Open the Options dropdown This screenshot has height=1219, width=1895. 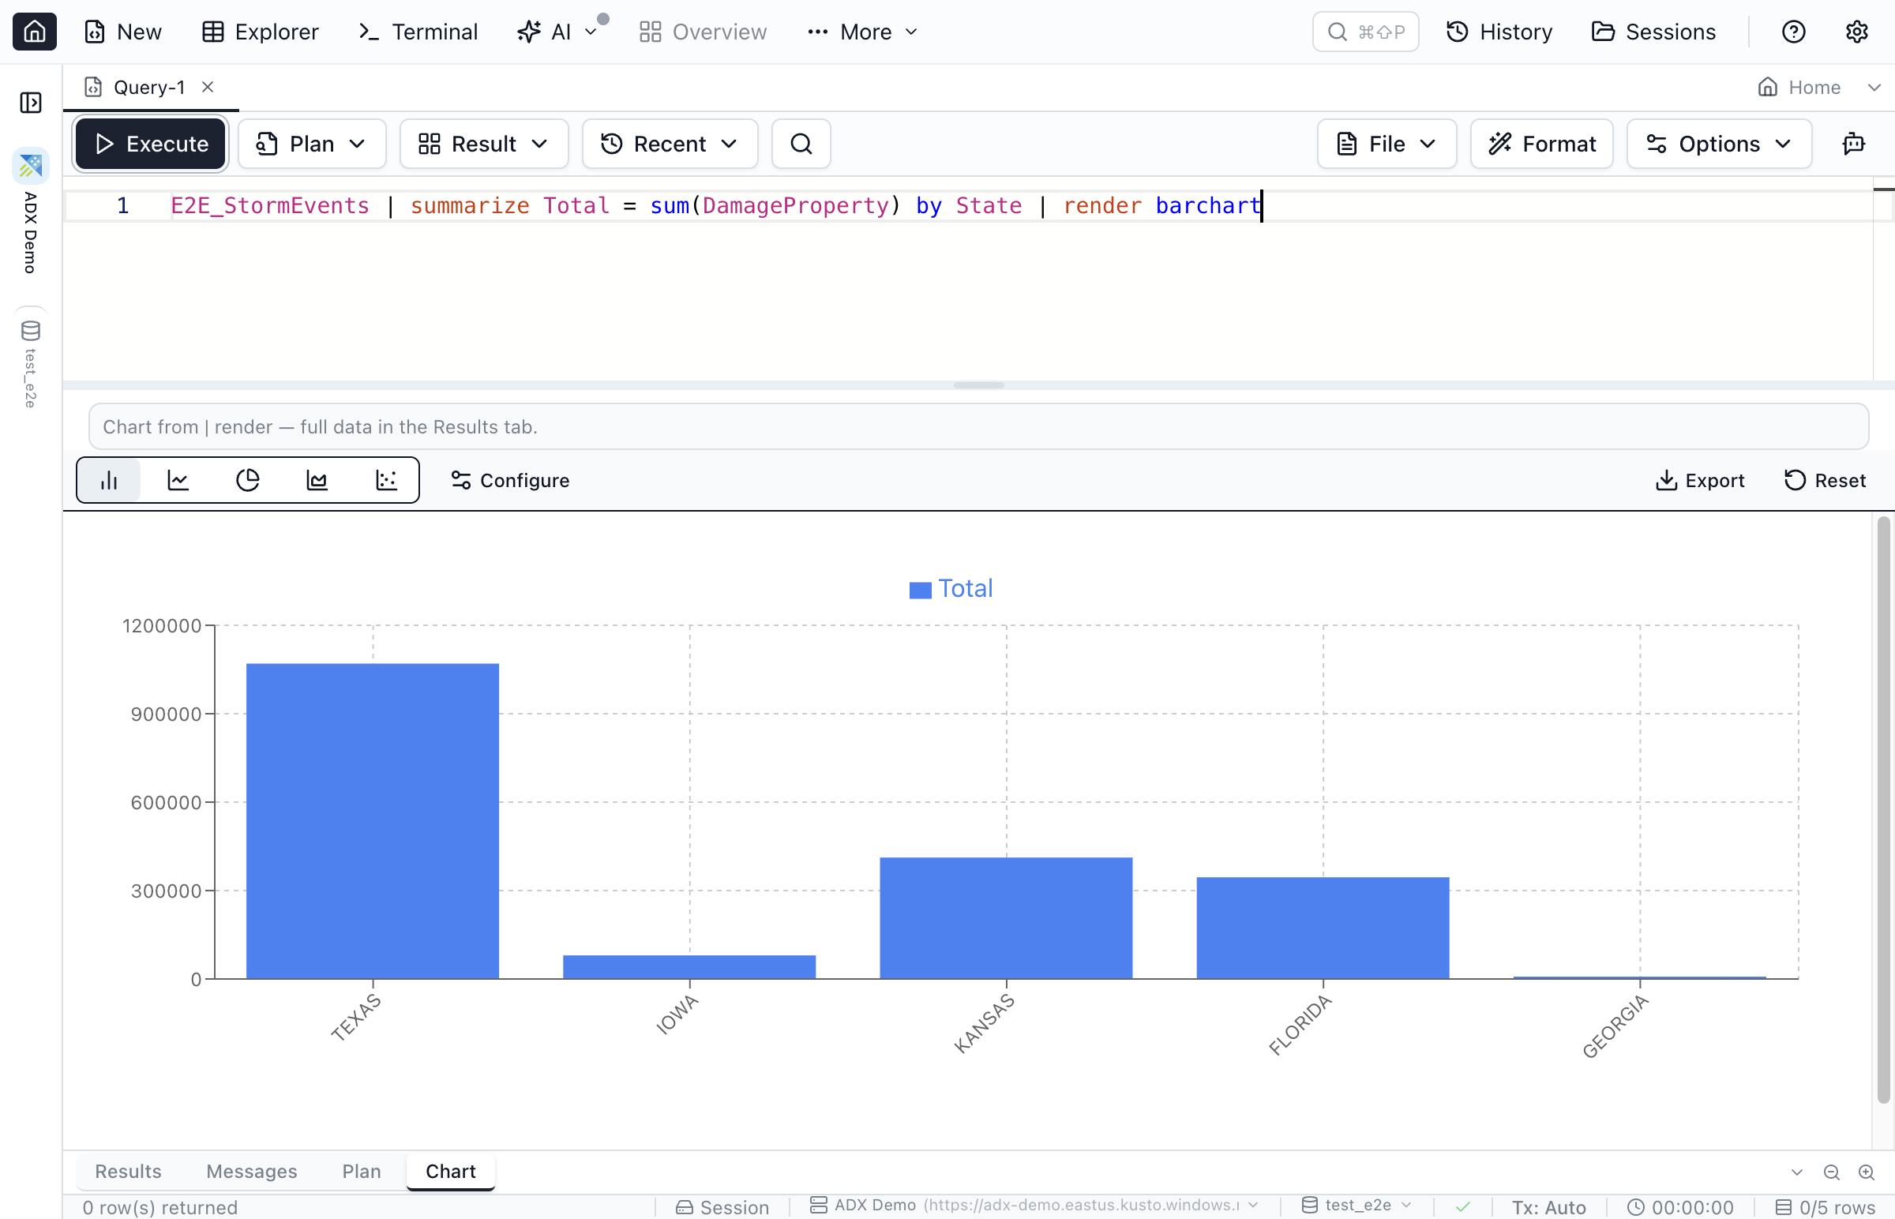coord(1719,144)
